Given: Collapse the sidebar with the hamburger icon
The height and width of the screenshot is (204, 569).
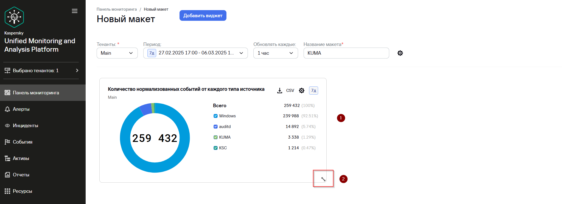Looking at the screenshot, I should click(75, 11).
